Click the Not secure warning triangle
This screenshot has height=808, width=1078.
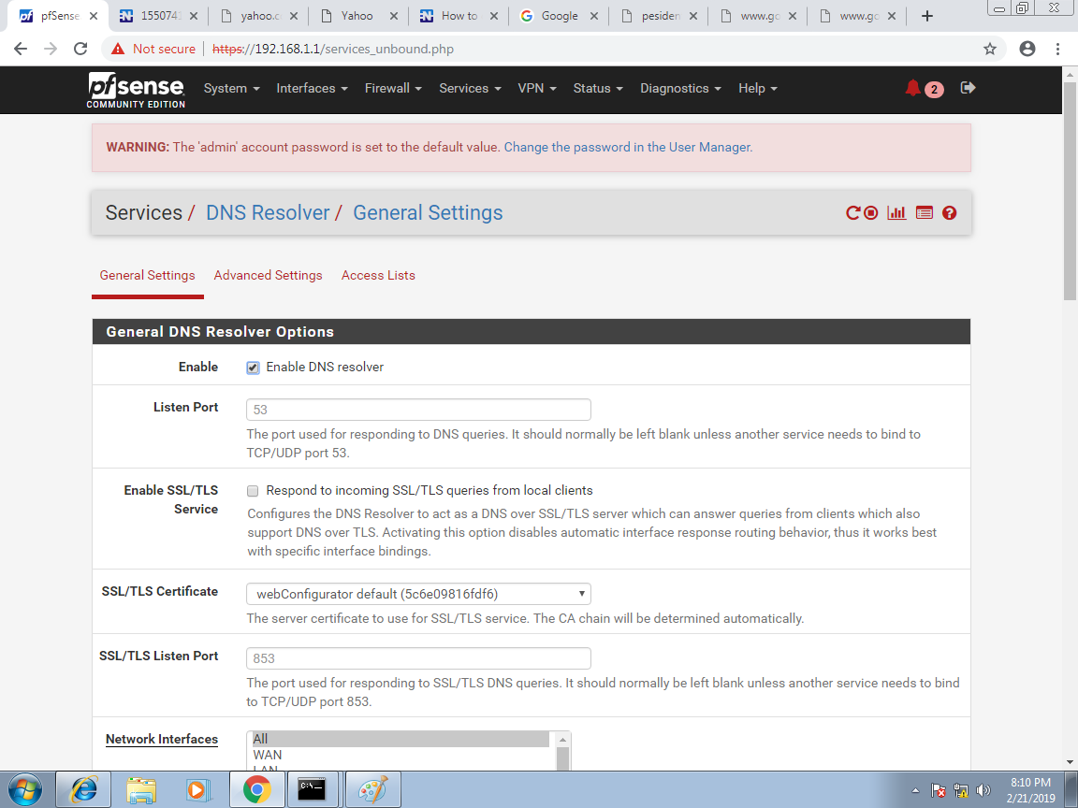tap(118, 49)
